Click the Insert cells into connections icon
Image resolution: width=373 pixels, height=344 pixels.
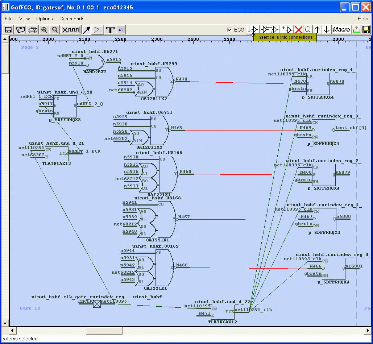click(253, 30)
